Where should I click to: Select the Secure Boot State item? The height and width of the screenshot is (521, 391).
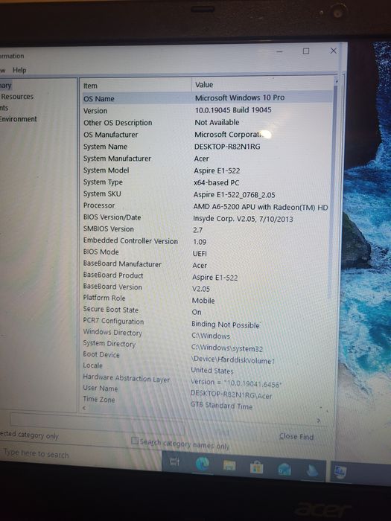[x=110, y=310]
